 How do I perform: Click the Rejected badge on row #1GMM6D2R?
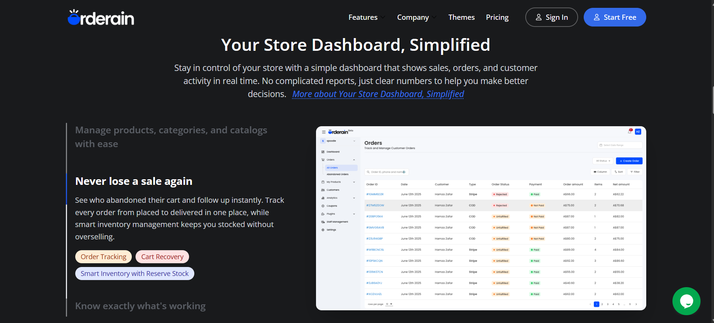coord(500,195)
